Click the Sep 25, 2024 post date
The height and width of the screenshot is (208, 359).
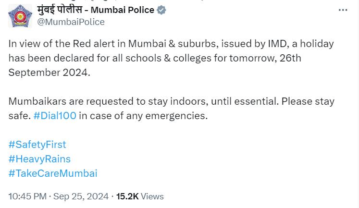coord(81,196)
